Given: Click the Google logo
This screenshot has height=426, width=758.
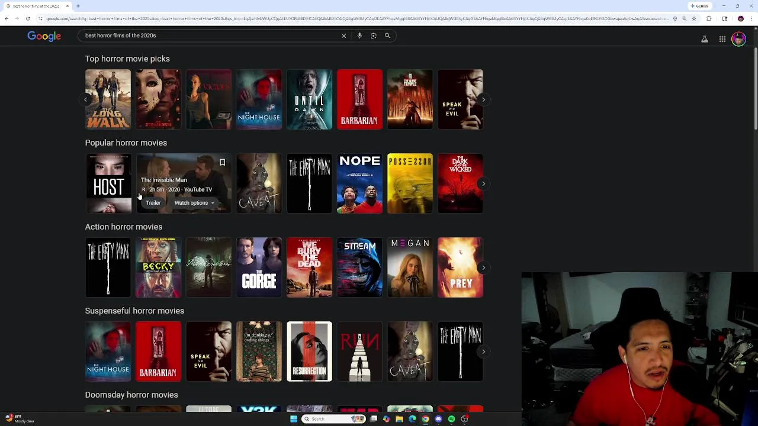Looking at the screenshot, I should (44, 36).
